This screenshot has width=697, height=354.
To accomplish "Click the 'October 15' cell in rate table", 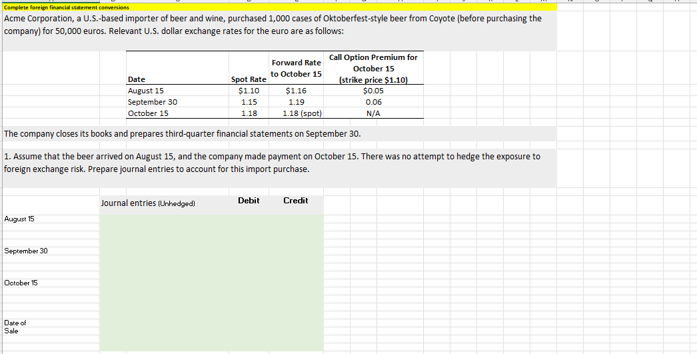I will [178, 113].
